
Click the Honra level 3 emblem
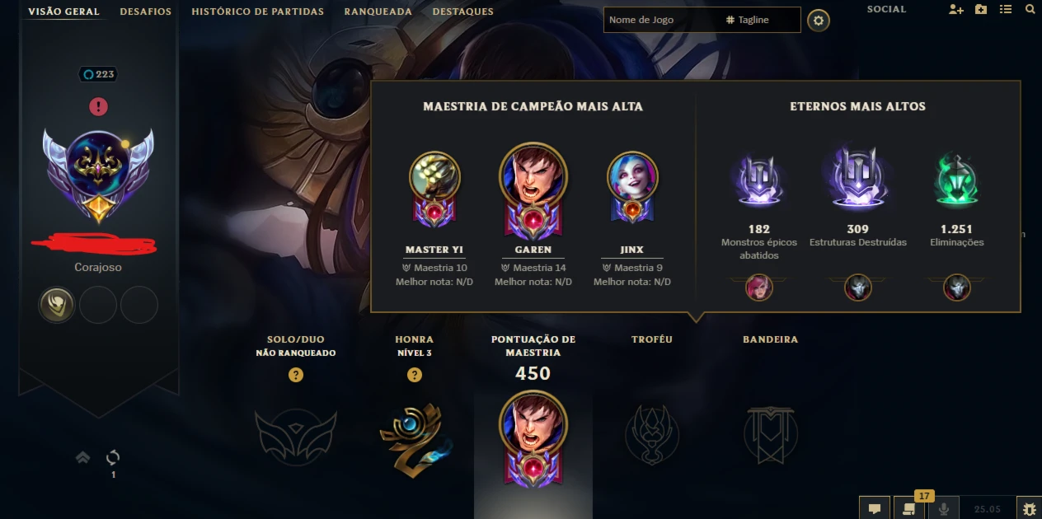coord(415,440)
